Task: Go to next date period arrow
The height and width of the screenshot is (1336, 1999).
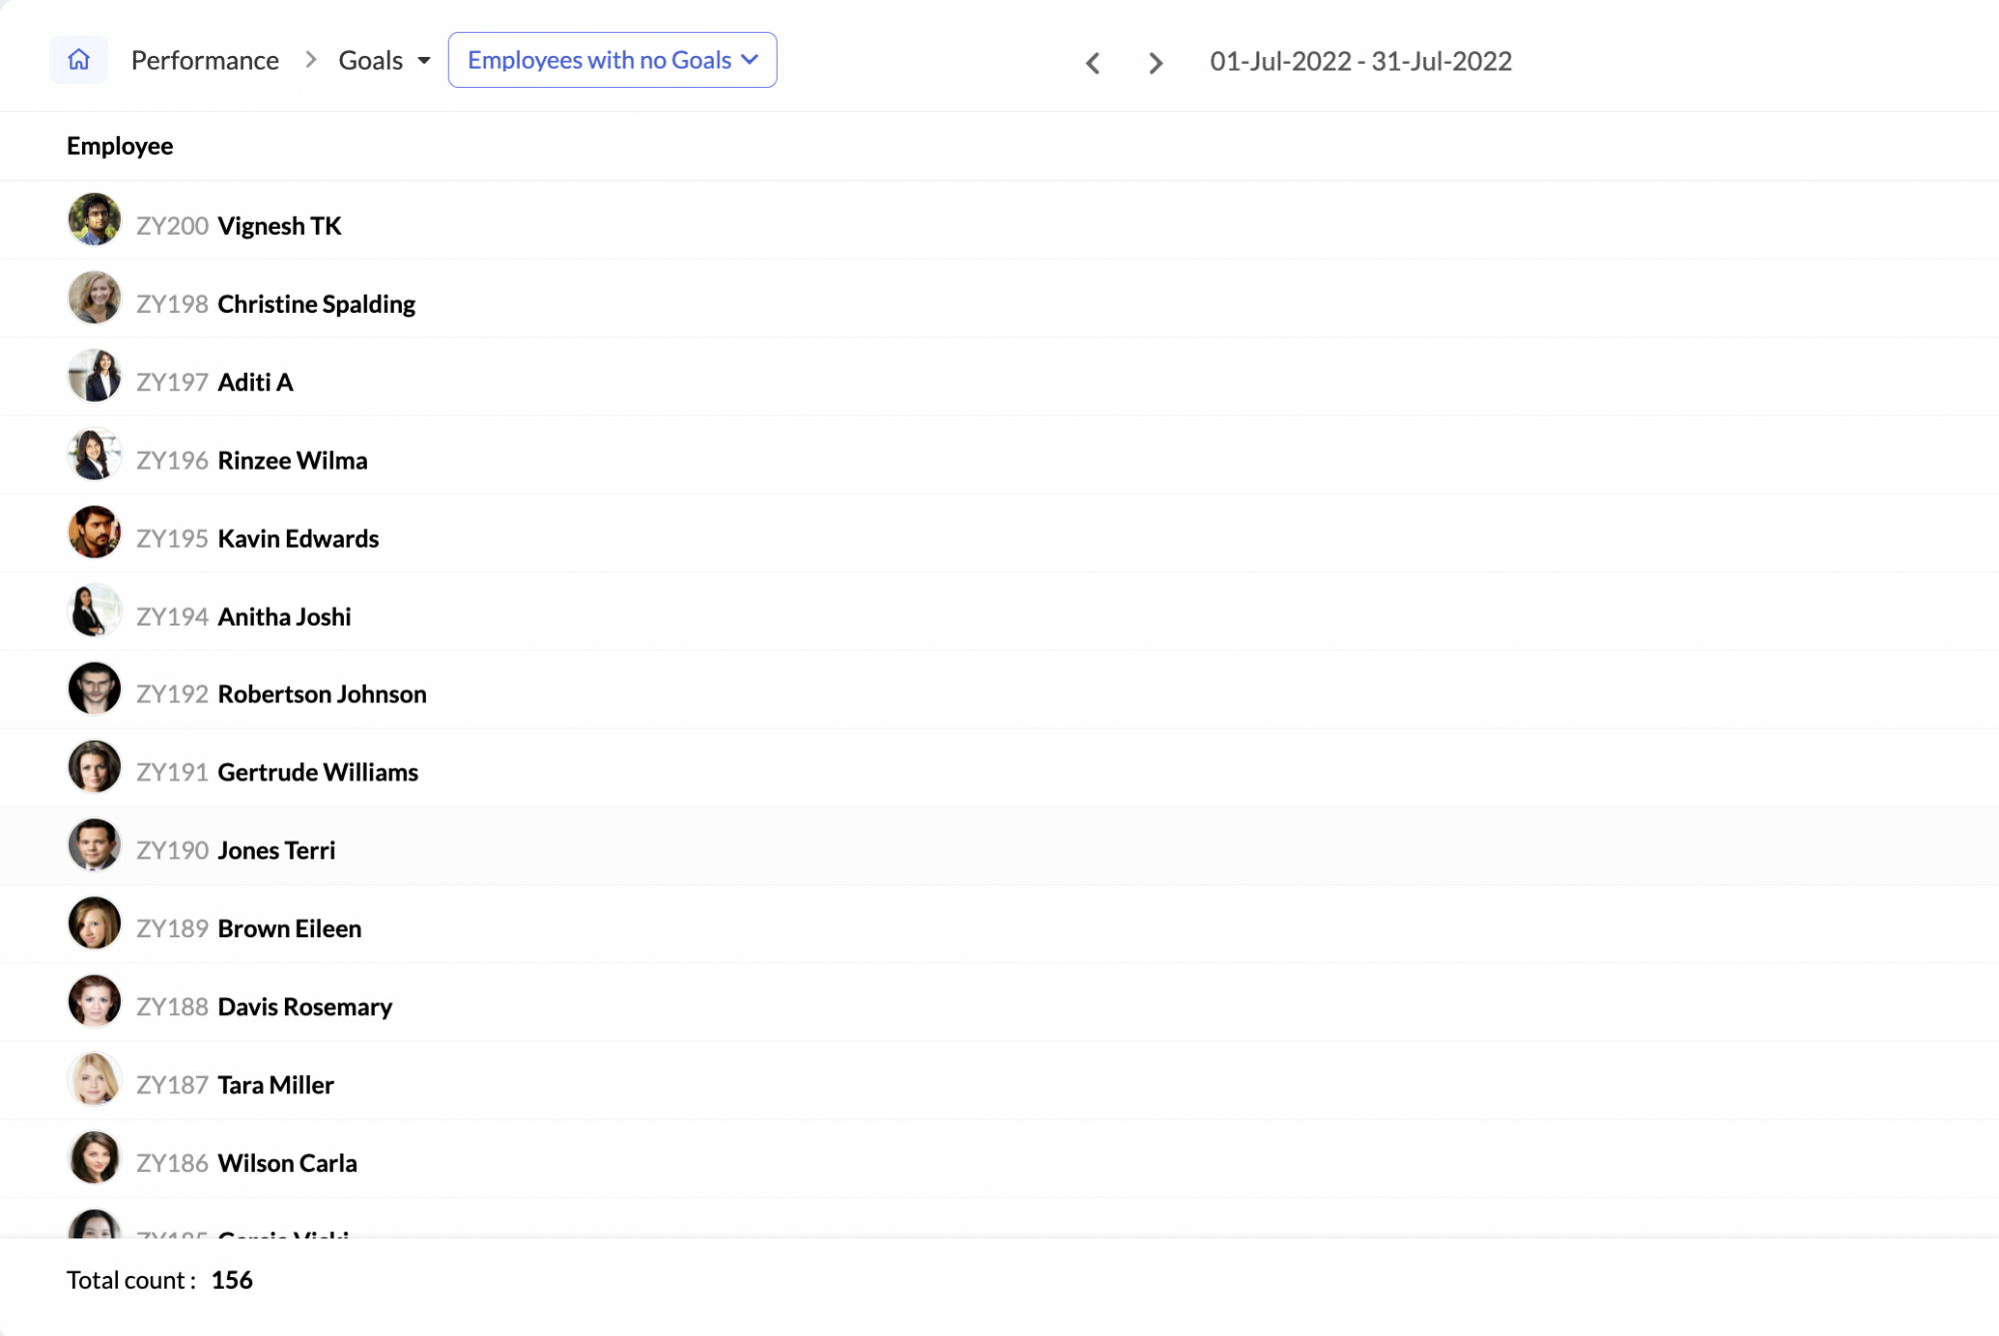Action: pyautogui.click(x=1155, y=63)
